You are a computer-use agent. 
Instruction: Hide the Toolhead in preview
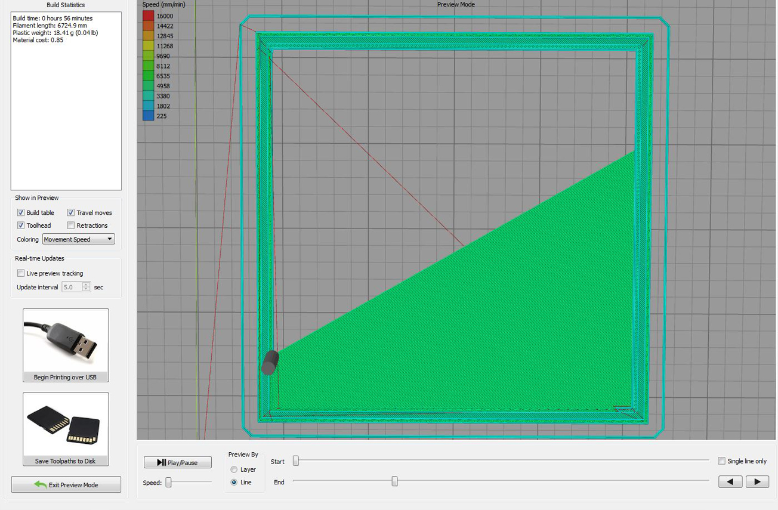coord(21,225)
